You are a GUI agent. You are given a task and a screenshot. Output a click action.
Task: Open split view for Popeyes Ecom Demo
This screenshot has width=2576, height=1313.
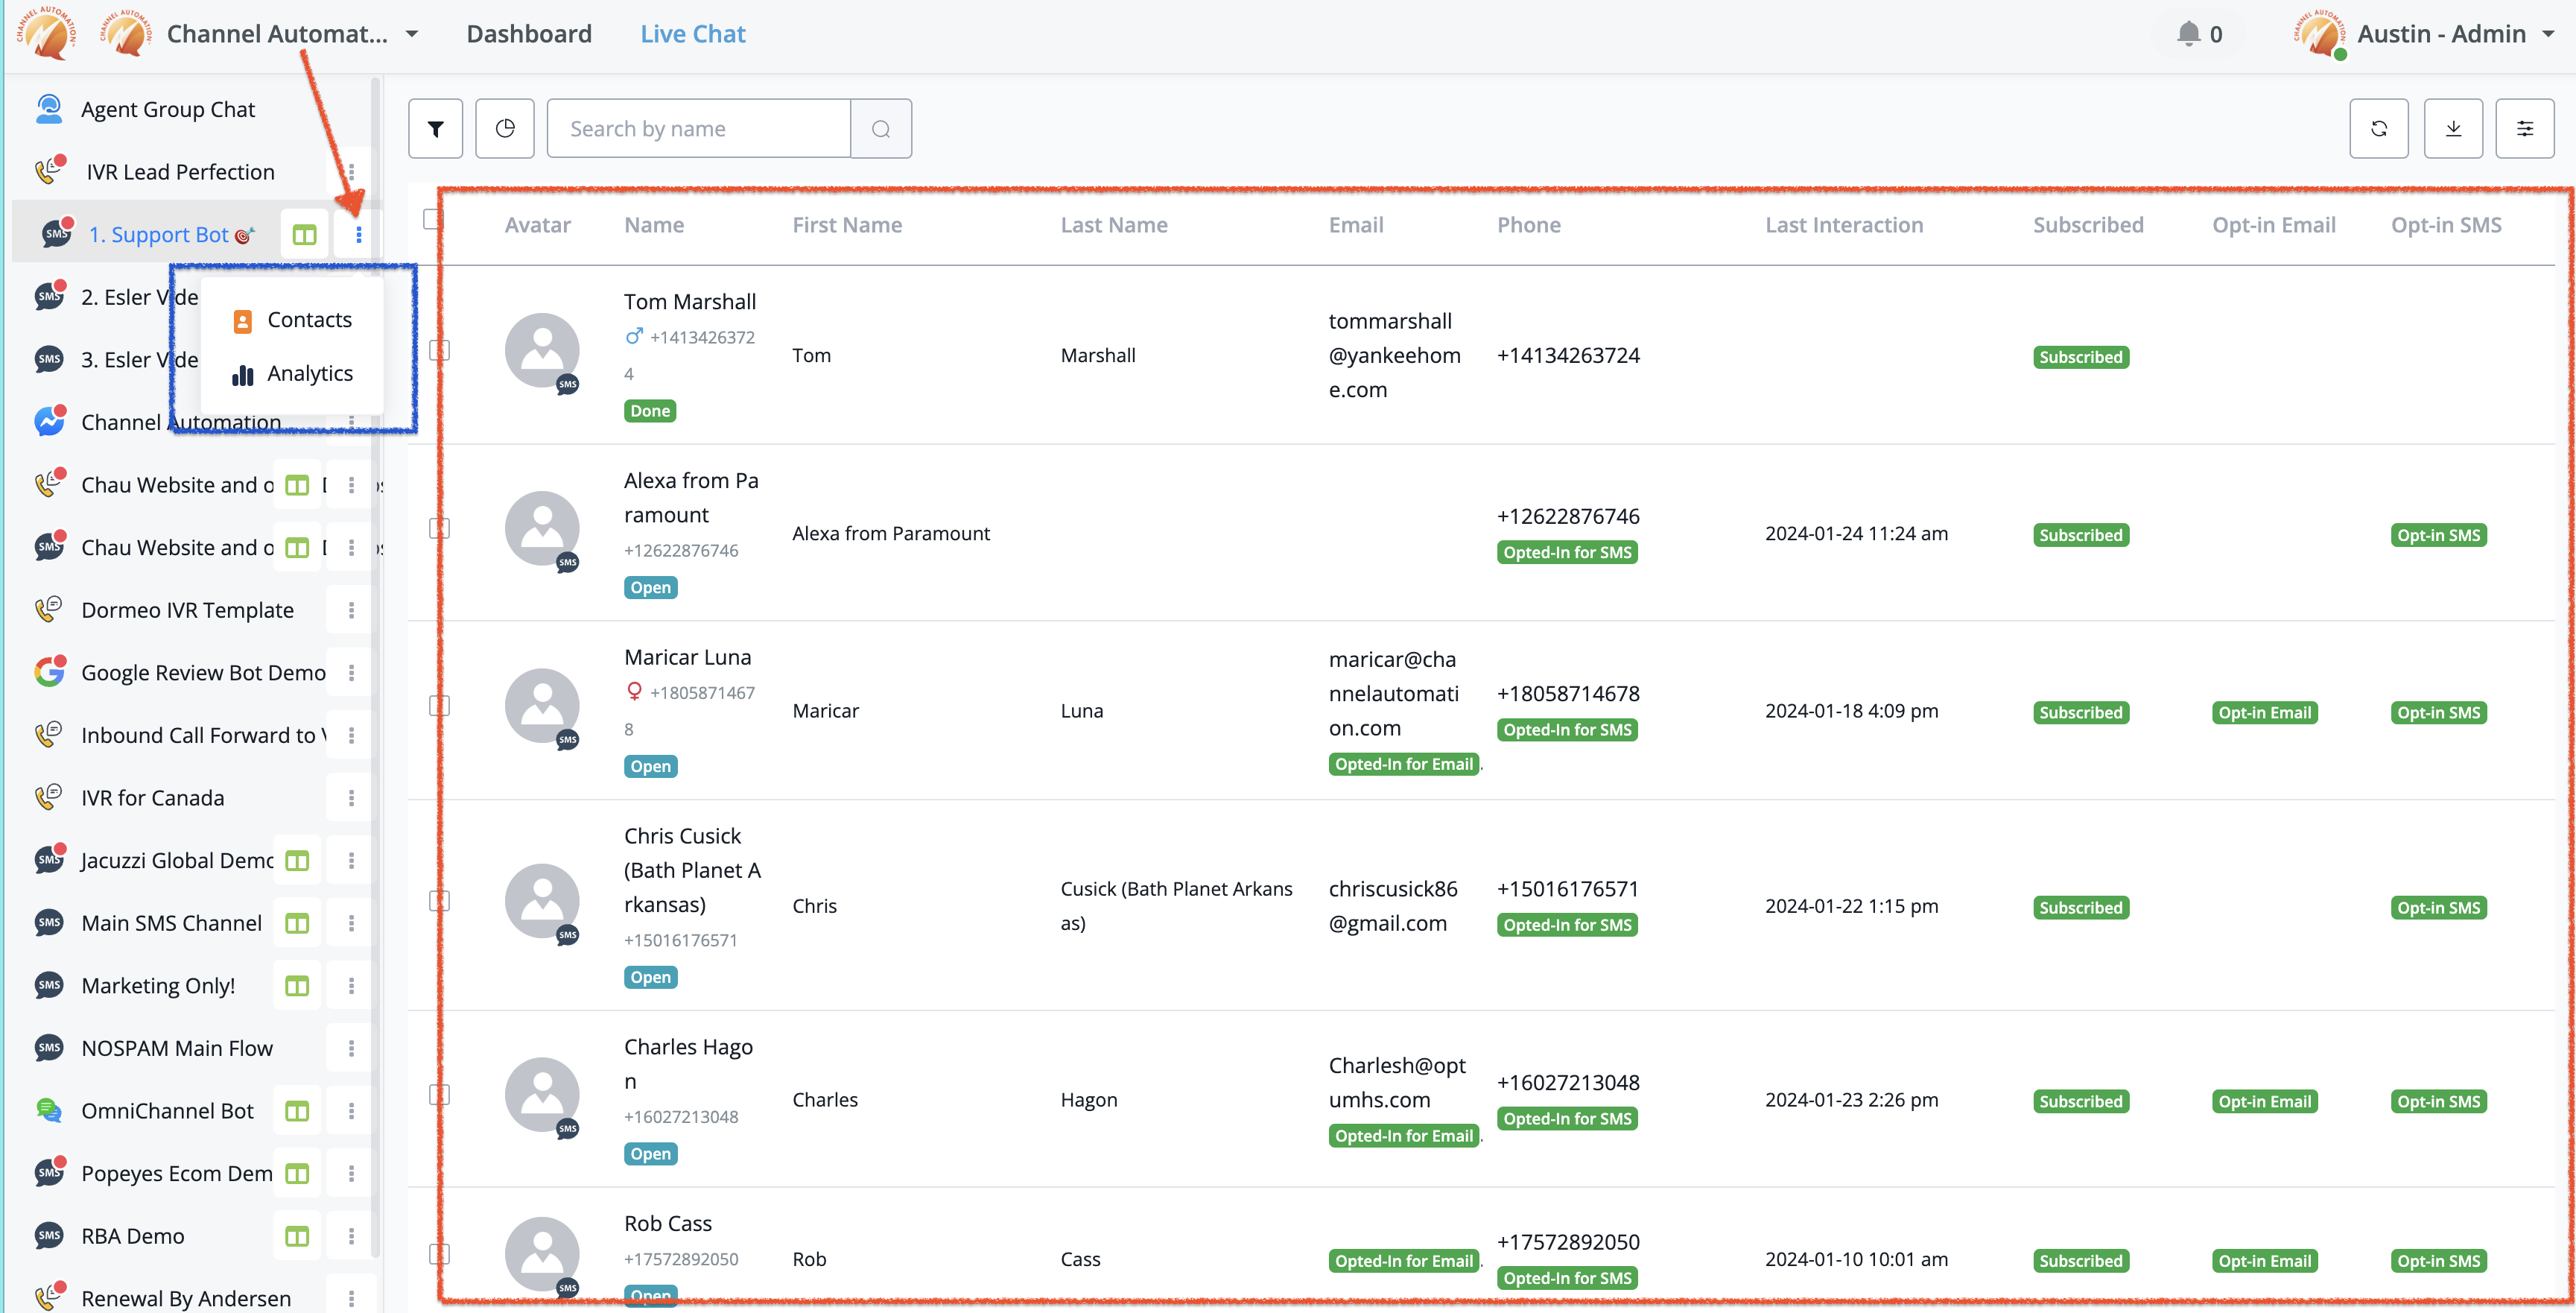297,1174
